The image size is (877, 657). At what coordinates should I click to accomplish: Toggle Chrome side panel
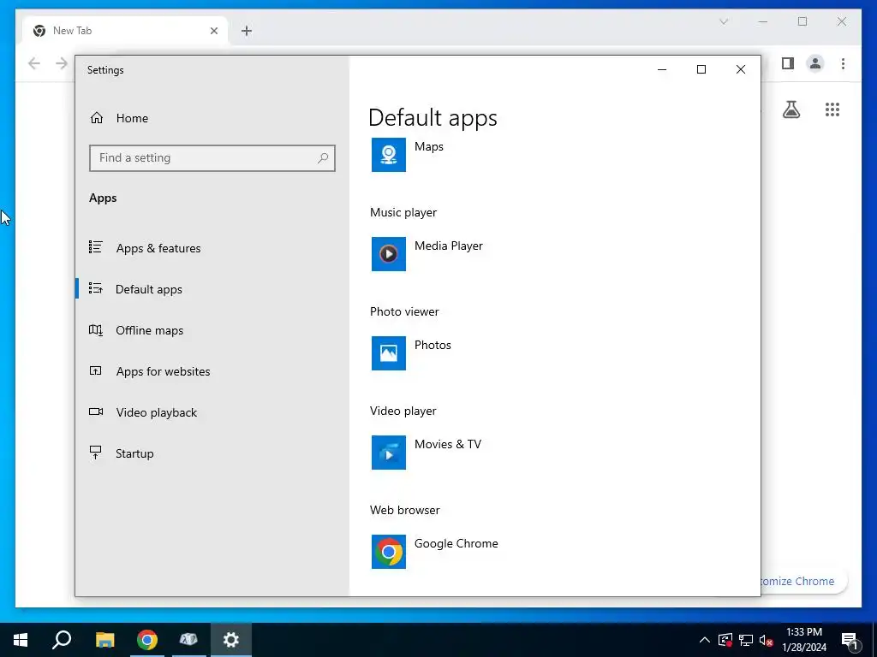pos(788,63)
